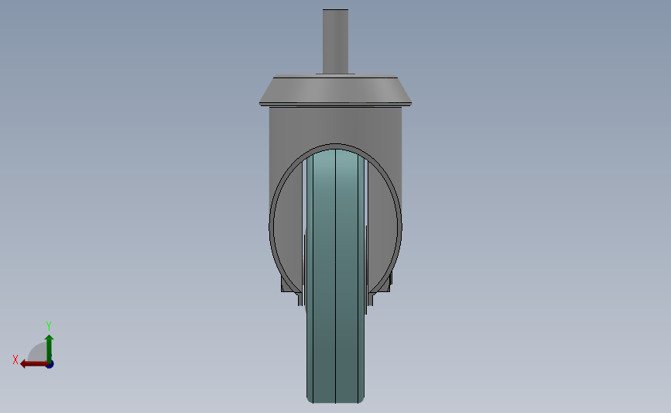Click the green Y axis arrow of the triad
The image size is (671, 413).
[x=49, y=349]
